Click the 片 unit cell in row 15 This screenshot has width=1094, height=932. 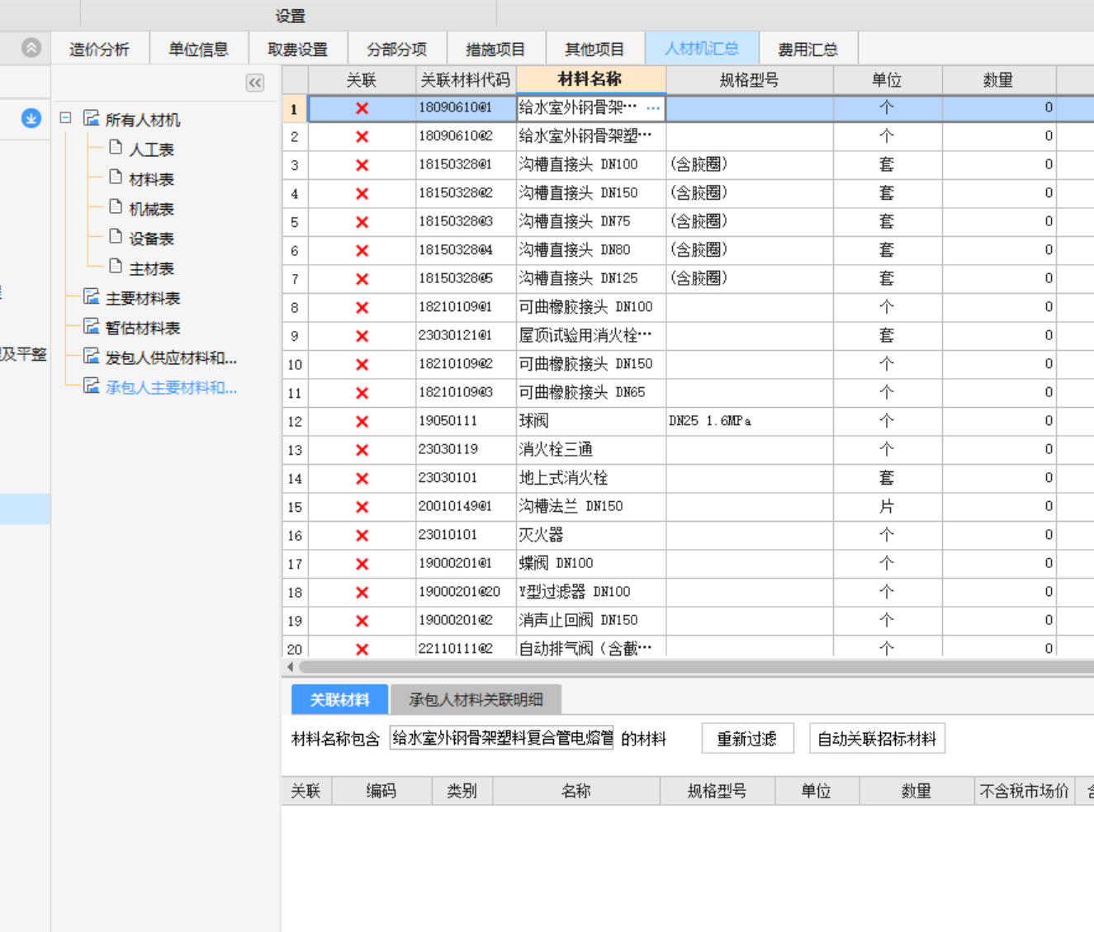pyautogui.click(x=888, y=506)
